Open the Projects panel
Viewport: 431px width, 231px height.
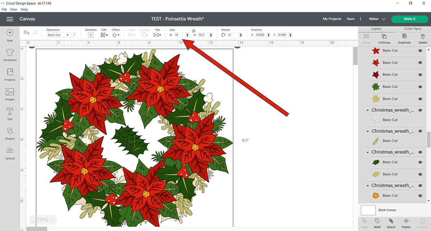click(x=10, y=74)
